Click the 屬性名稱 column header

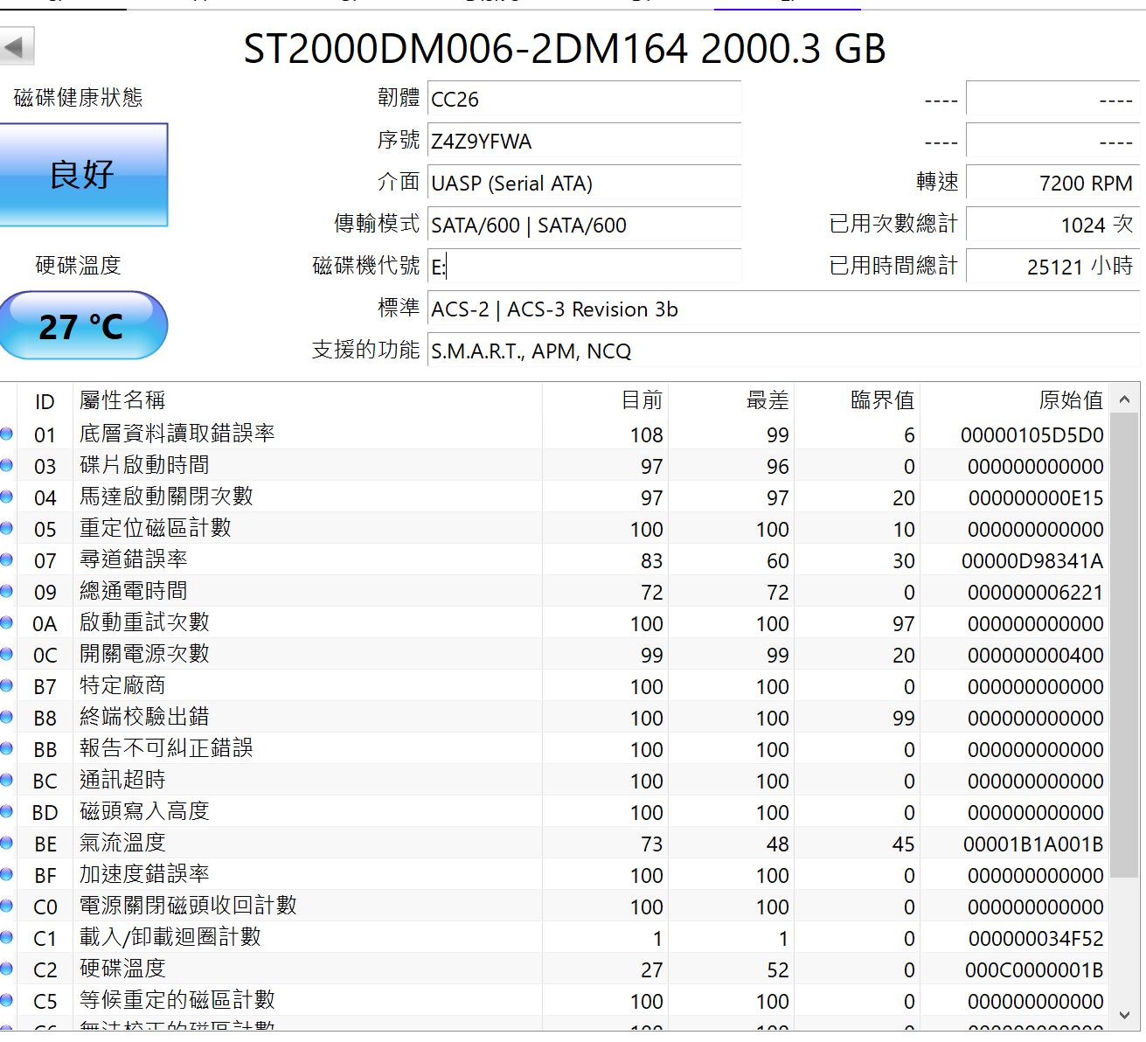pyautogui.click(x=306, y=400)
